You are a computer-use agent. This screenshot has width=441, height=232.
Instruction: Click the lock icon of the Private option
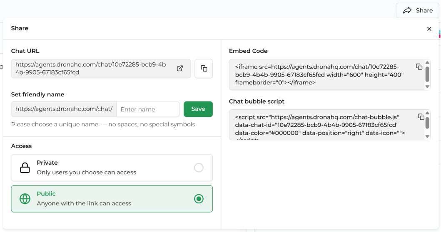[x=25, y=168]
